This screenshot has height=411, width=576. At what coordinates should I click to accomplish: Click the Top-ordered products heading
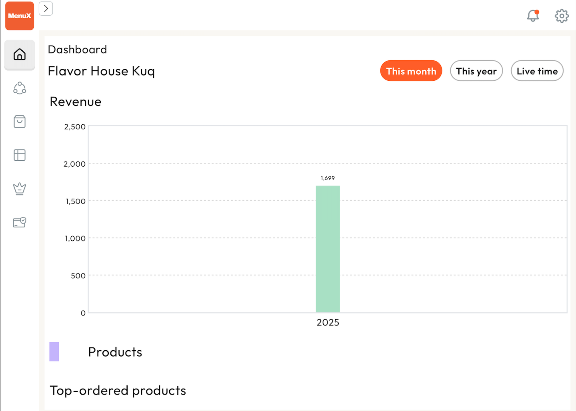click(118, 391)
